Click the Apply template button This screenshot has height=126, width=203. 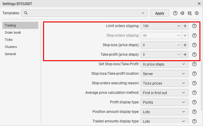[160, 13]
